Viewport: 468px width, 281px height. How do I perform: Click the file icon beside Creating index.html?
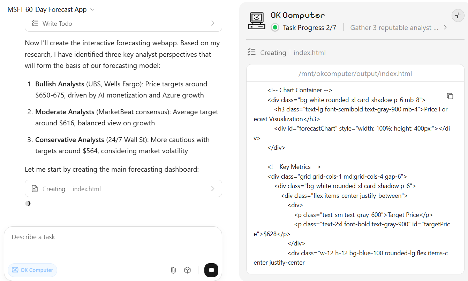pos(35,189)
